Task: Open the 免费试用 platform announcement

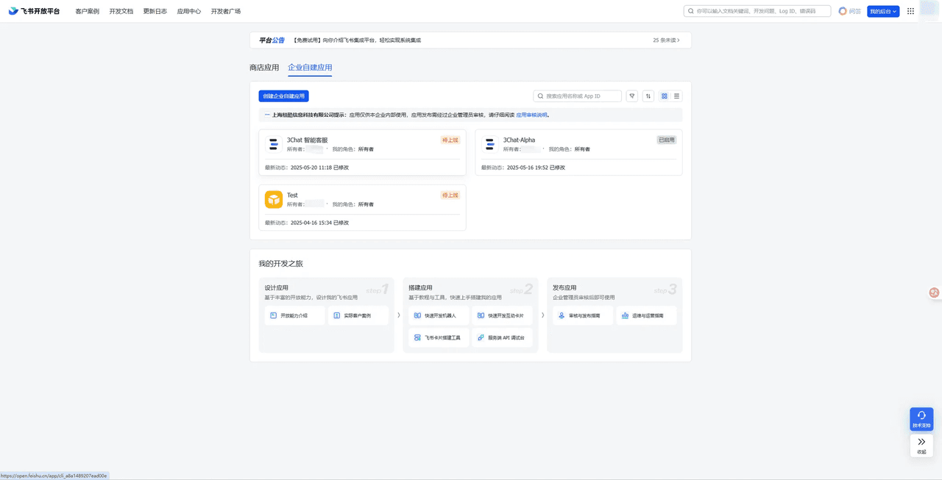Action: pos(357,40)
